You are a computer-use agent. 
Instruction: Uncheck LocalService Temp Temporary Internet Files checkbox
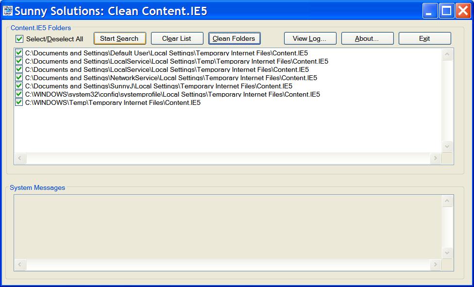point(19,61)
